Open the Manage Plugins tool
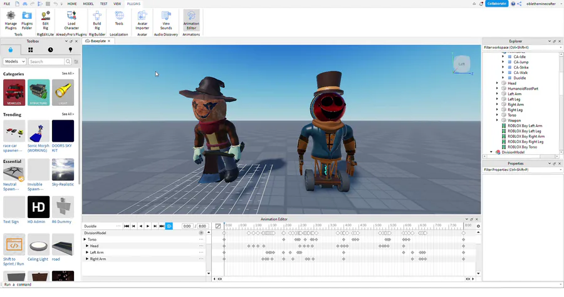This screenshot has height=297, width=564. 11,20
